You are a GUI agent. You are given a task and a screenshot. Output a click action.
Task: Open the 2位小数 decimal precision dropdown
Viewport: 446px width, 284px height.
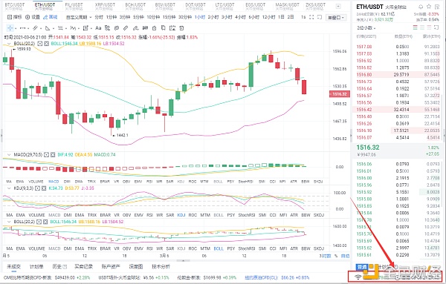coord(366,27)
